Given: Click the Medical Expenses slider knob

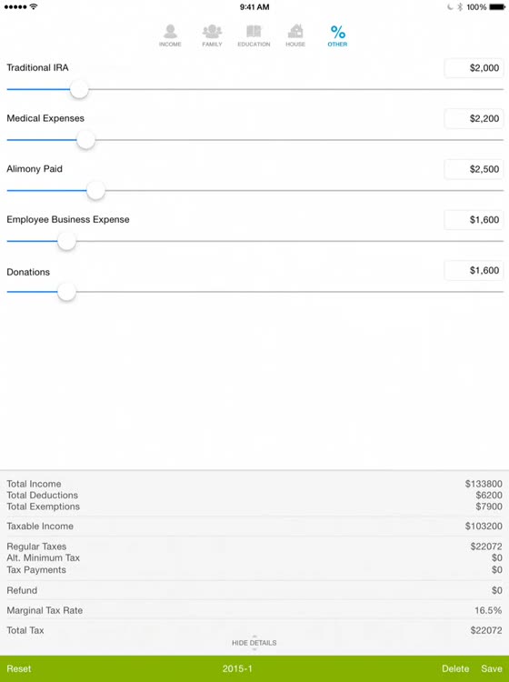Looking at the screenshot, I should tap(85, 140).
